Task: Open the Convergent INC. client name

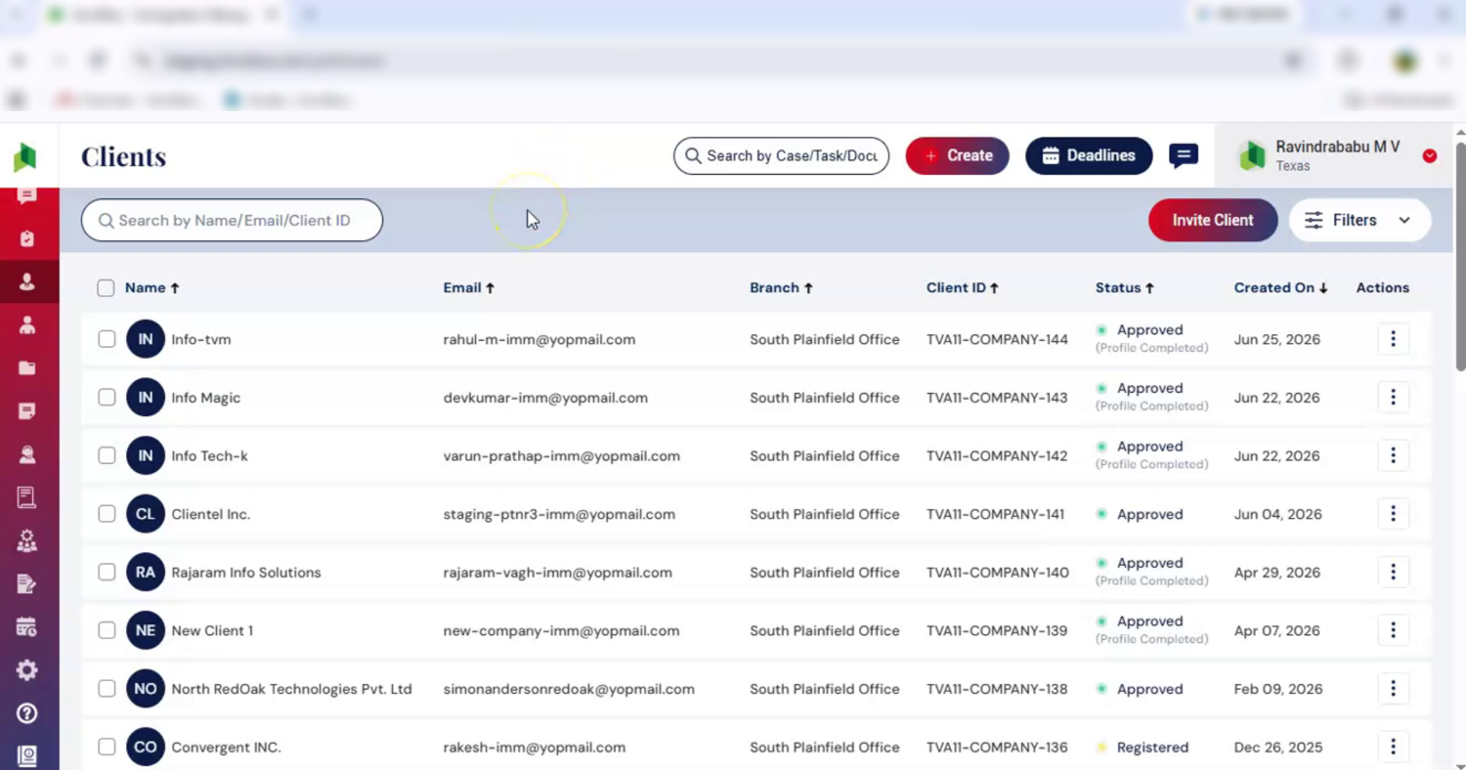Action: pos(226,747)
